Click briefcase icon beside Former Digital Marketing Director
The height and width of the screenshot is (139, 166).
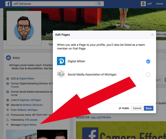tap(8, 83)
